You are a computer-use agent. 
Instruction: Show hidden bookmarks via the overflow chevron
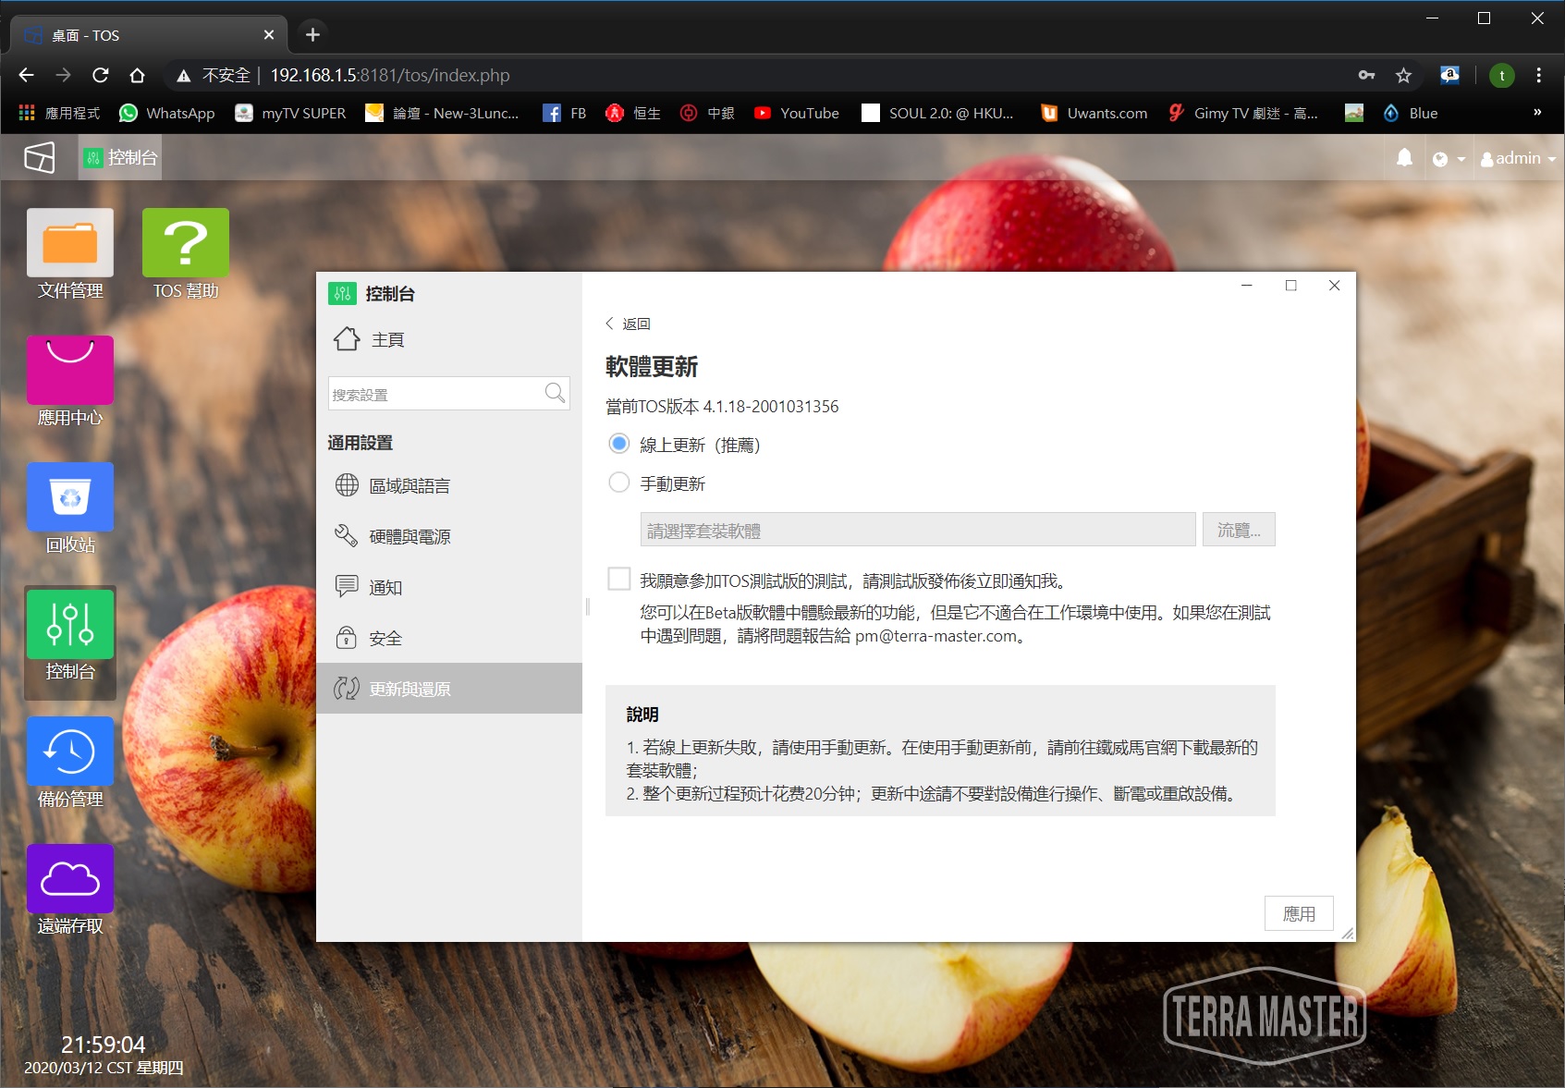click(1537, 113)
